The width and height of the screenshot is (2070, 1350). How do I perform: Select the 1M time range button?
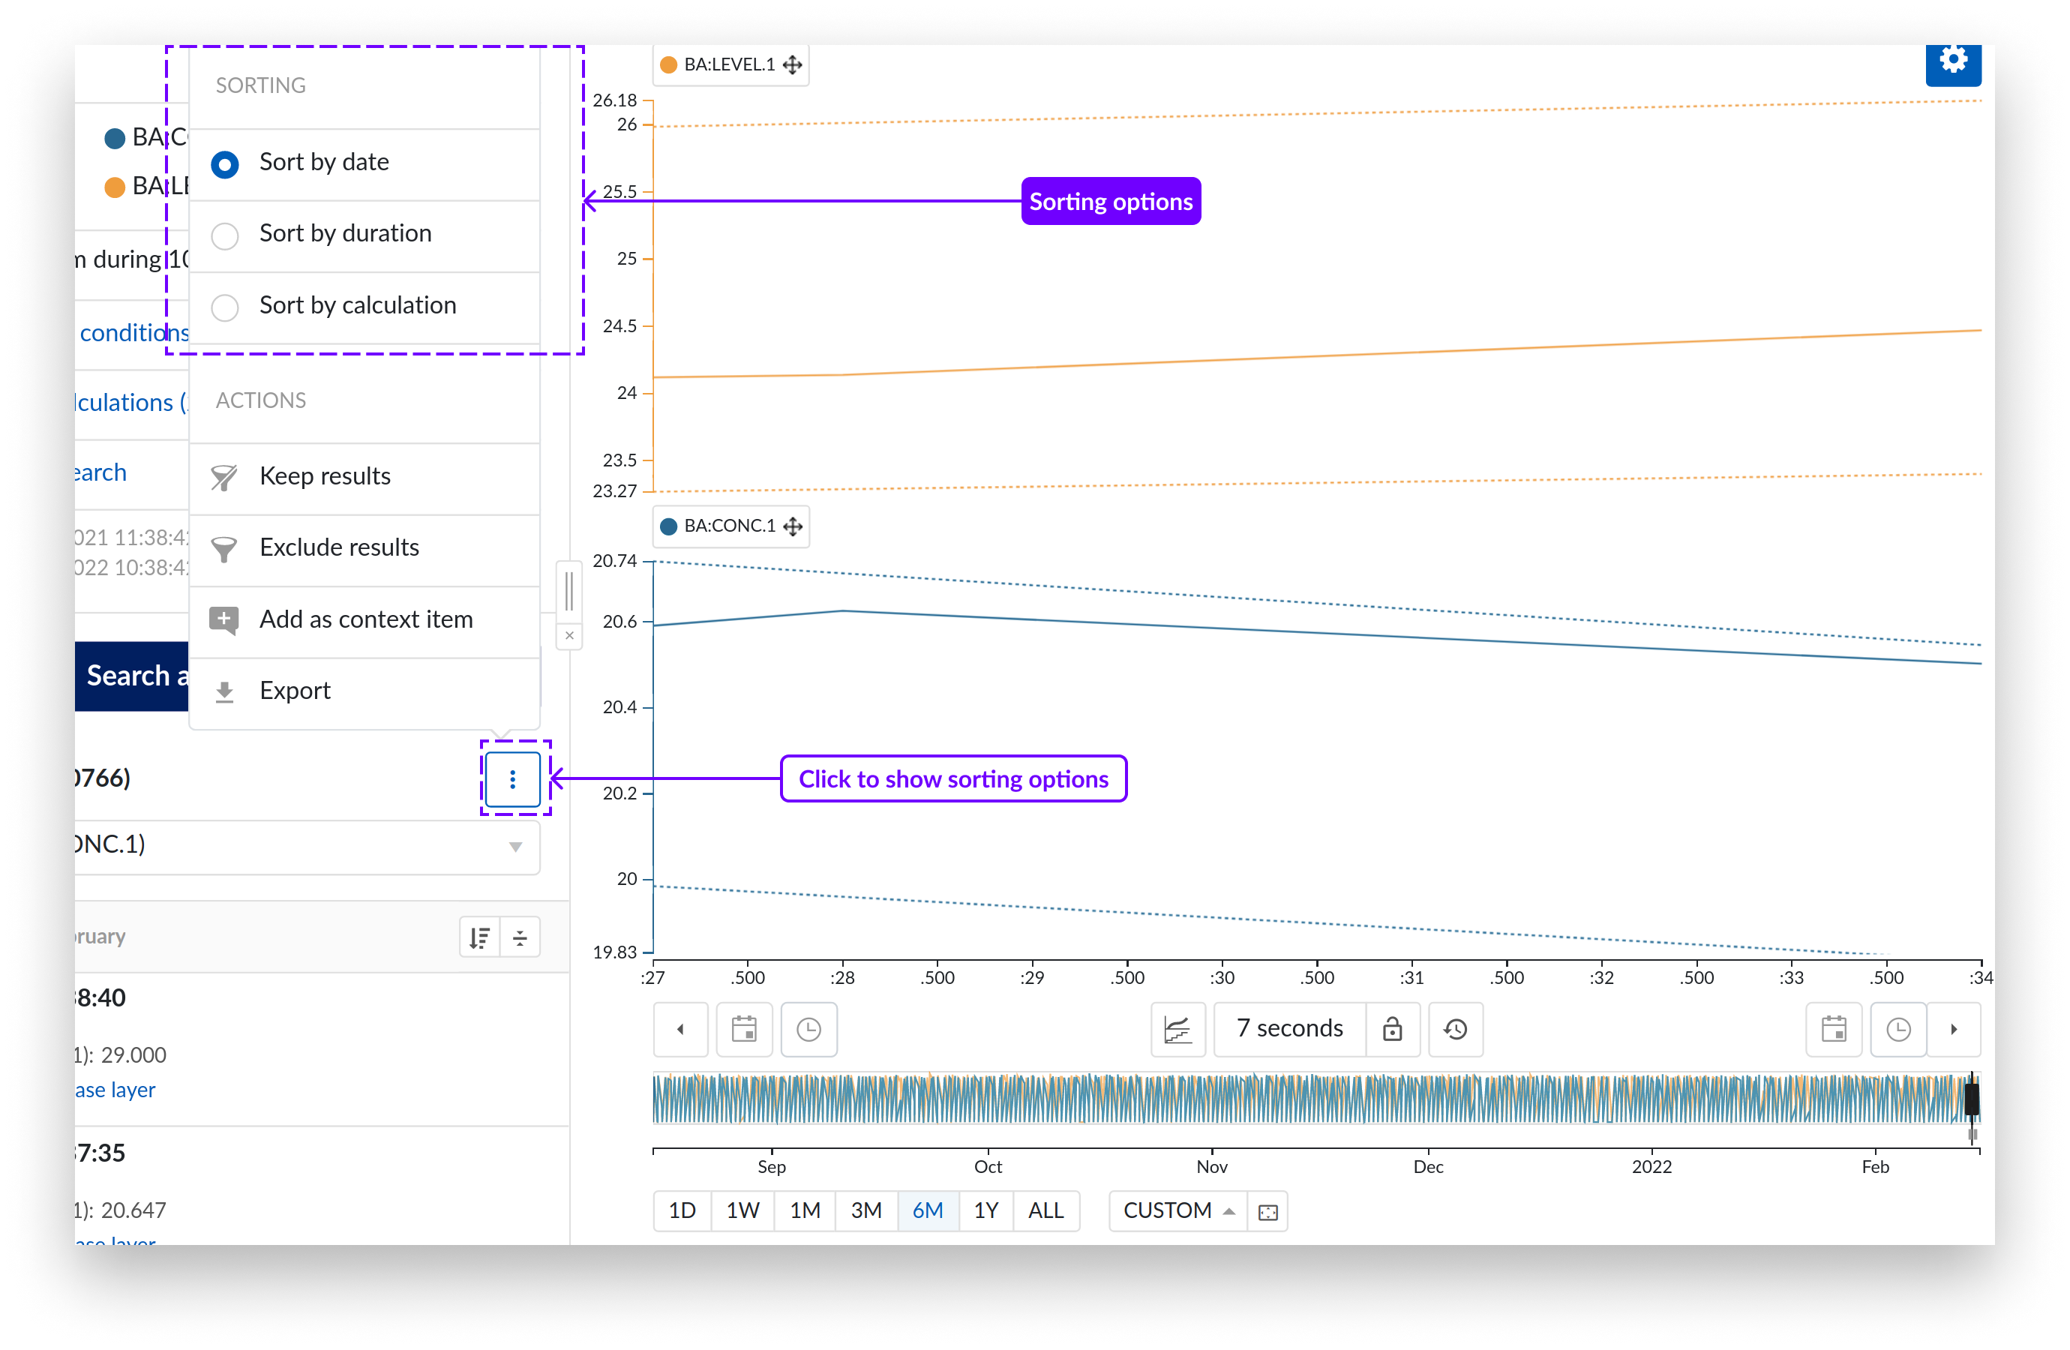point(805,1210)
